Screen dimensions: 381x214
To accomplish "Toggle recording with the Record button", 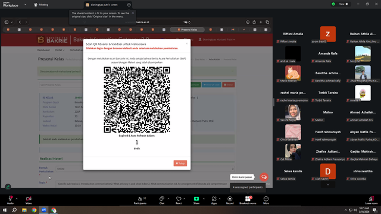I will (x=230, y=200).
